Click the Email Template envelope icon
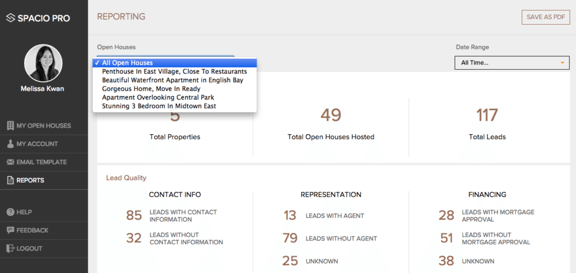This screenshot has width=576, height=273. tap(10, 162)
